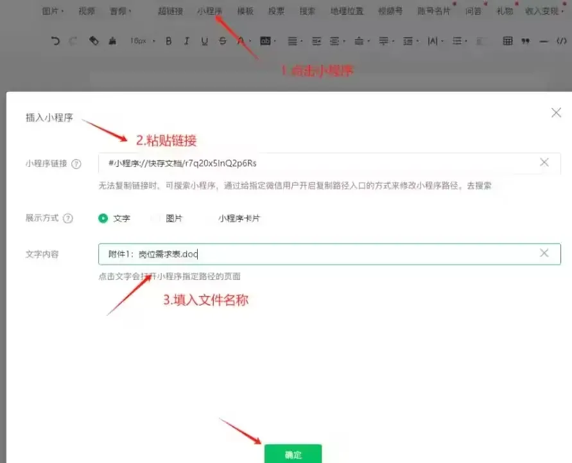This screenshot has width=572, height=463.
Task: Expand the 收入变现 menu
Action: pos(544,12)
